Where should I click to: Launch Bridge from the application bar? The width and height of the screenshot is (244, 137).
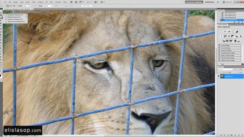point(71,2)
